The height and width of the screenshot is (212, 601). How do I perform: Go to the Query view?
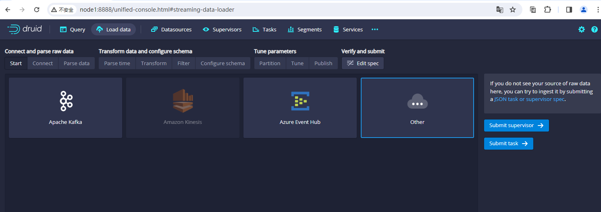tap(73, 29)
